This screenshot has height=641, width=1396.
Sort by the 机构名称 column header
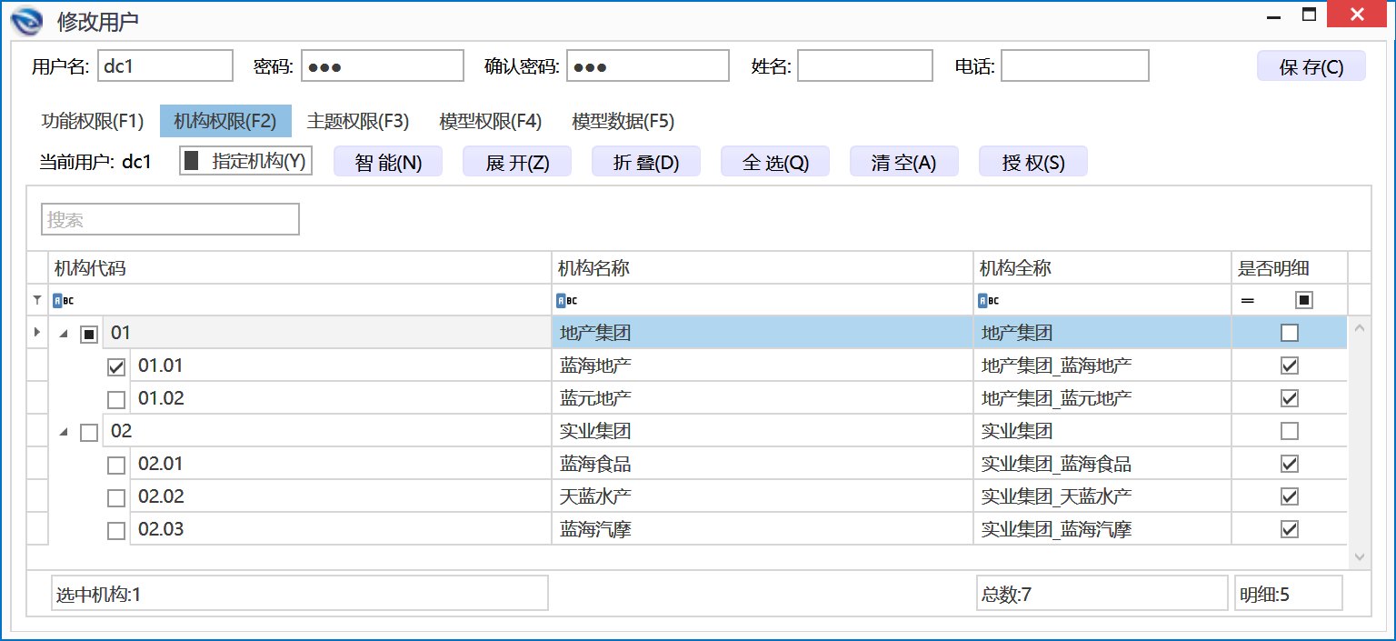coord(763,268)
